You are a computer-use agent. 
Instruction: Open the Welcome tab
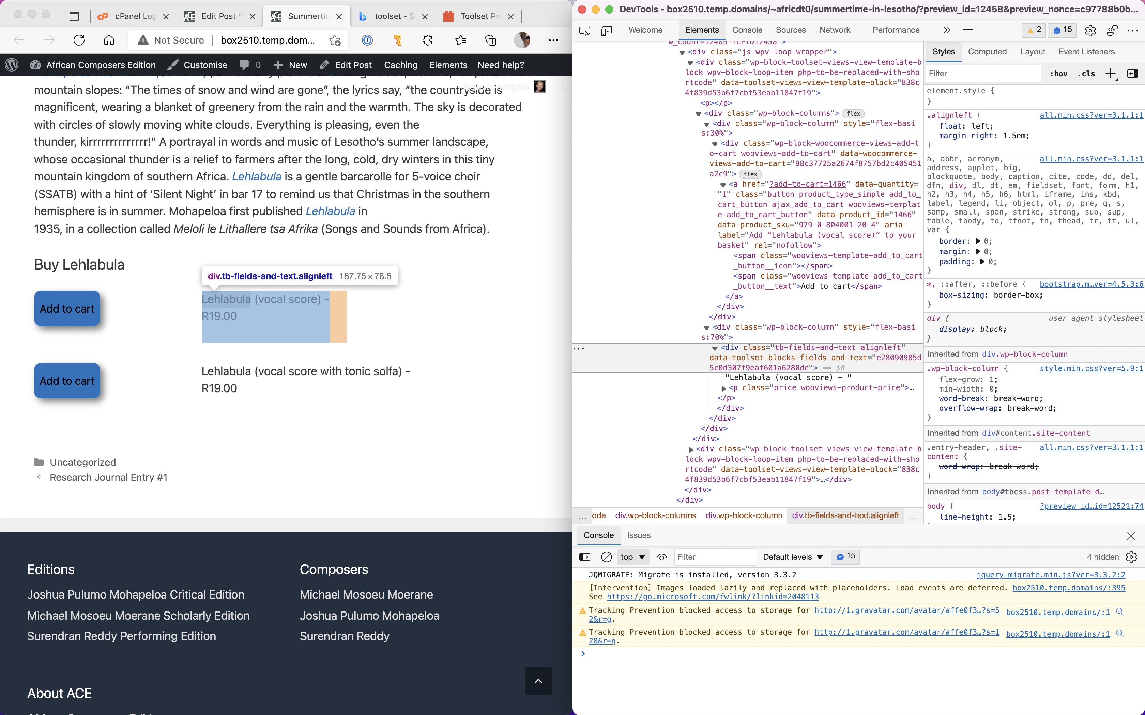[x=645, y=30]
